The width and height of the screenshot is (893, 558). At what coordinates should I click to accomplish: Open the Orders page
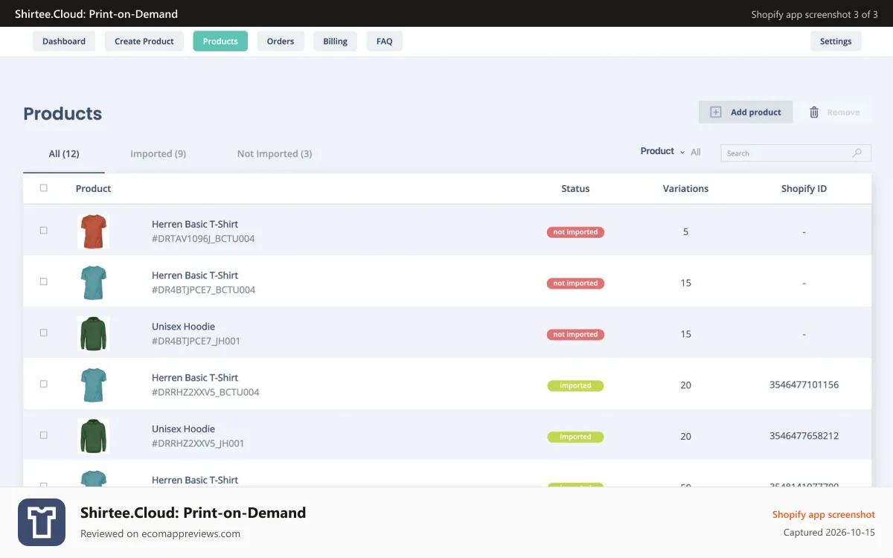(x=281, y=41)
